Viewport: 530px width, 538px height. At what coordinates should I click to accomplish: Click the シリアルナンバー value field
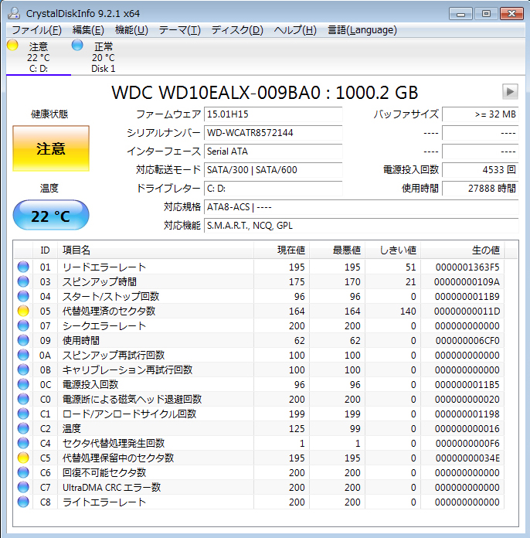[273, 132]
